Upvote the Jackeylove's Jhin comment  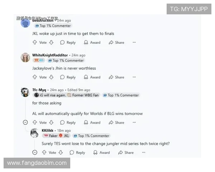(35, 77)
